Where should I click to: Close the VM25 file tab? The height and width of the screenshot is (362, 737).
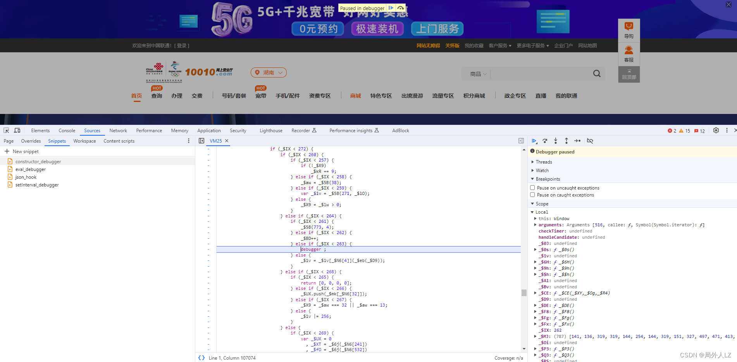[227, 141]
